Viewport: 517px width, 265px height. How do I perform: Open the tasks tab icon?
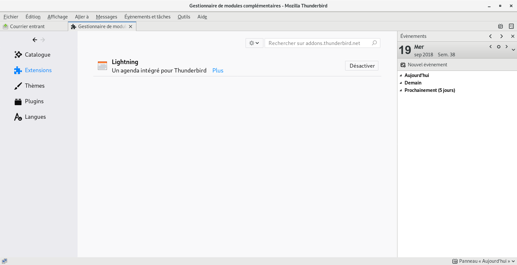511,26
